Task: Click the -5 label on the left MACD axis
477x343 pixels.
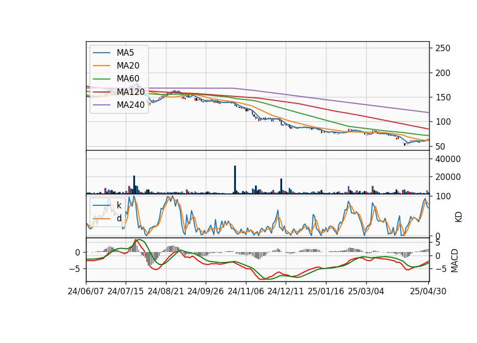Action: [x=75, y=269]
